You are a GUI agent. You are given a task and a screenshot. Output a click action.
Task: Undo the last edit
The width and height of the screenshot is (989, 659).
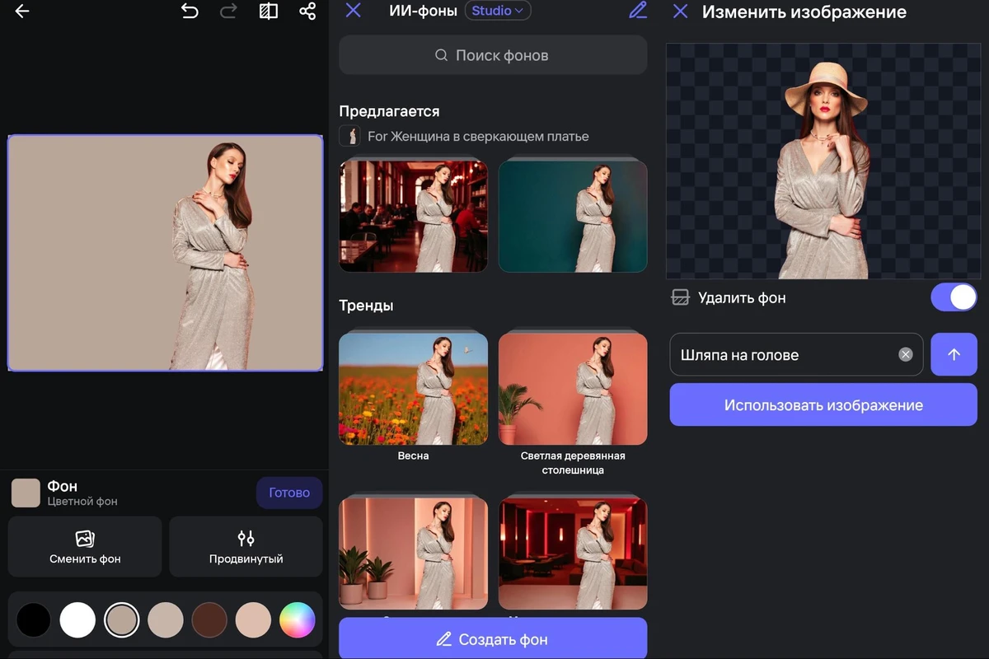click(190, 12)
